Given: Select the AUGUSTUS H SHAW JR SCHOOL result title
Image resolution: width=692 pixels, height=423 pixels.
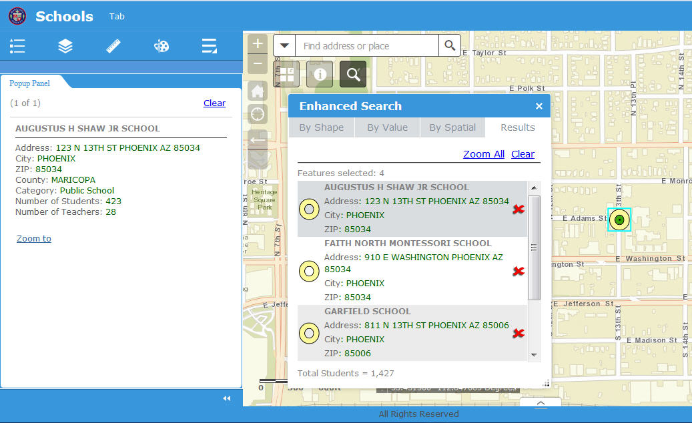Looking at the screenshot, I should (396, 187).
